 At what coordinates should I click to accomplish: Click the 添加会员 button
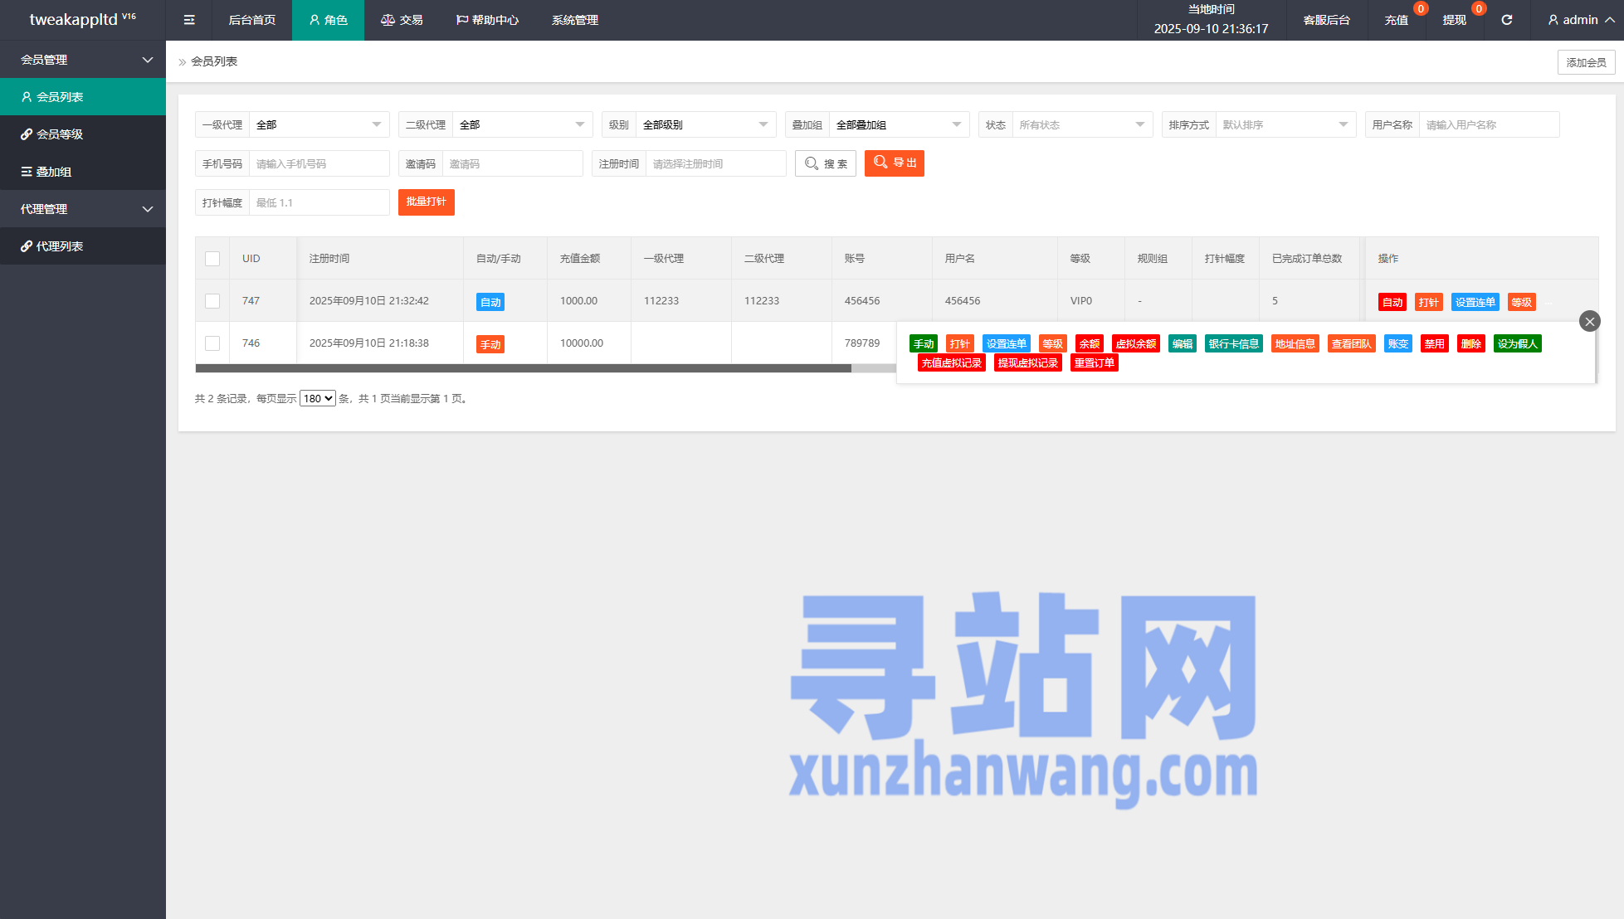pyautogui.click(x=1585, y=62)
